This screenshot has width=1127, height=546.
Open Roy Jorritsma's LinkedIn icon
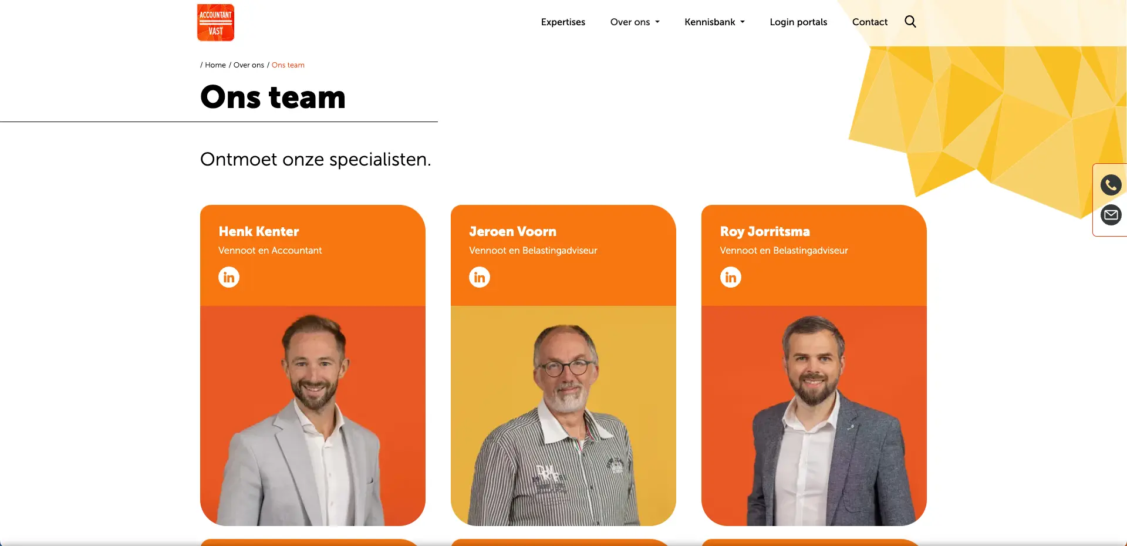tap(731, 277)
